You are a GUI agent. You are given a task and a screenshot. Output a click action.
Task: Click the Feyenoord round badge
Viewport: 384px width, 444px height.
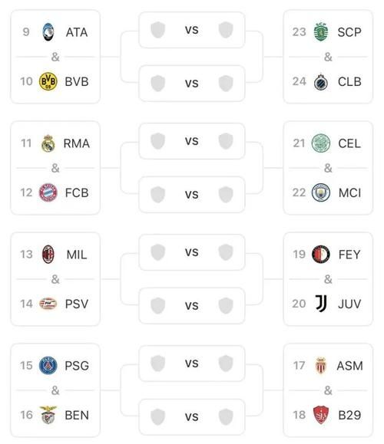(321, 255)
